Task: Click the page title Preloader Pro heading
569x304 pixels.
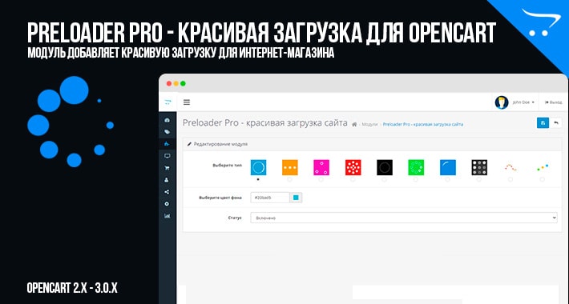Action: click(x=265, y=123)
